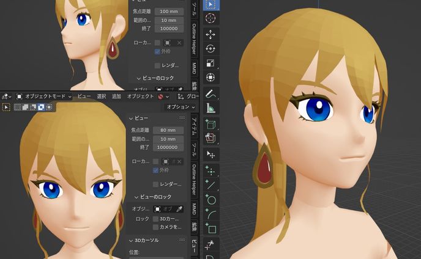421x259 pixels.
Task: Open the オブジェクト menu
Action: coord(140,97)
